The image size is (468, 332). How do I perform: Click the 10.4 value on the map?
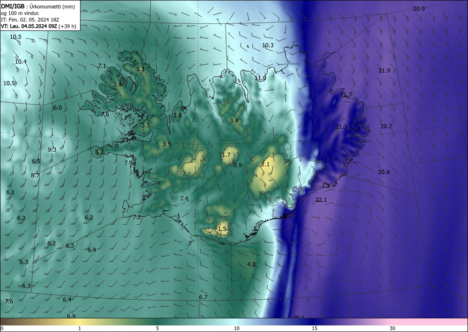(21, 62)
